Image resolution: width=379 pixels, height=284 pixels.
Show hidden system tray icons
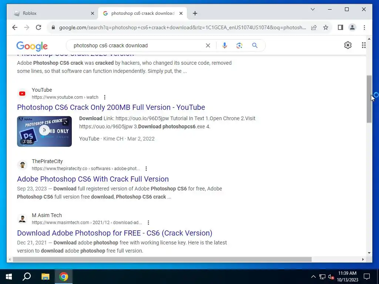tap(313, 277)
